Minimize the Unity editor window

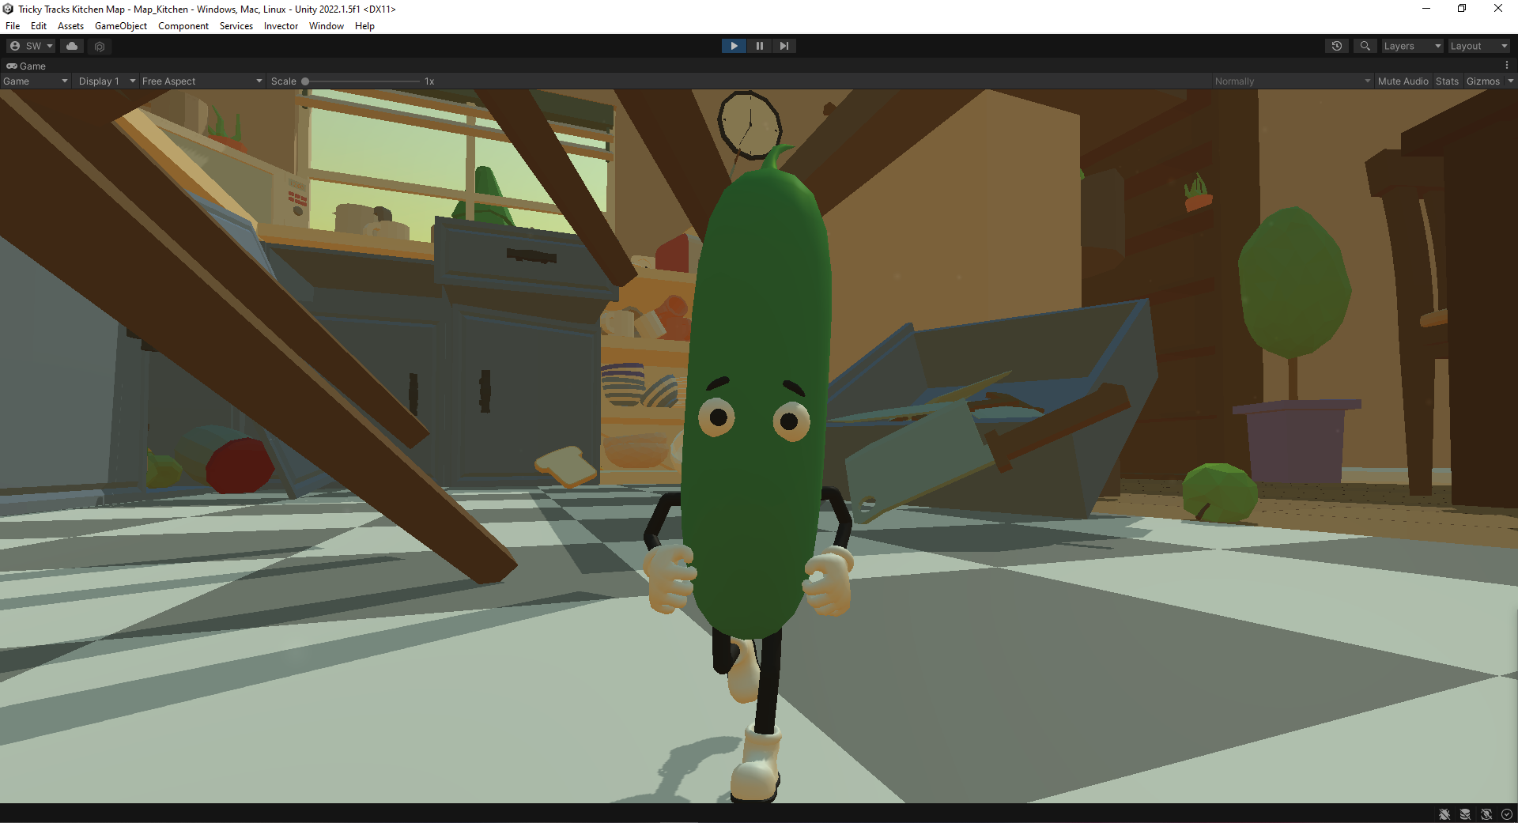(1426, 9)
